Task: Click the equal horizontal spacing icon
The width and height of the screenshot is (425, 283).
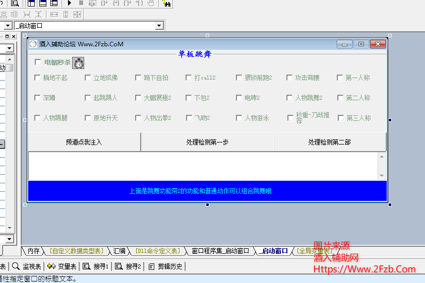Action: 27,15
